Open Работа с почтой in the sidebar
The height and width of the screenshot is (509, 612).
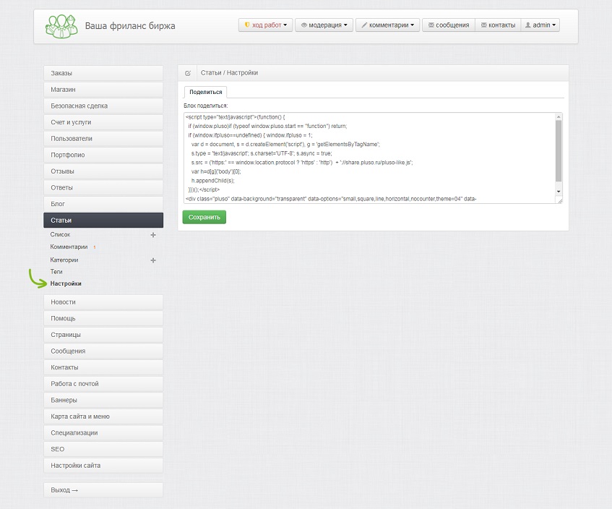(103, 384)
